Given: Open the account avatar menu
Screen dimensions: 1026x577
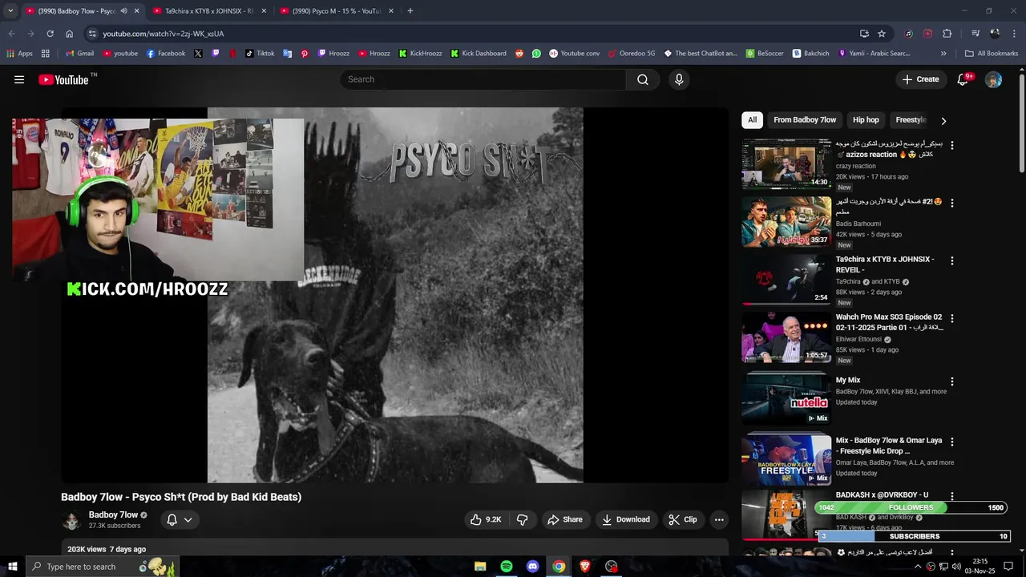Looking at the screenshot, I should [x=993, y=79].
